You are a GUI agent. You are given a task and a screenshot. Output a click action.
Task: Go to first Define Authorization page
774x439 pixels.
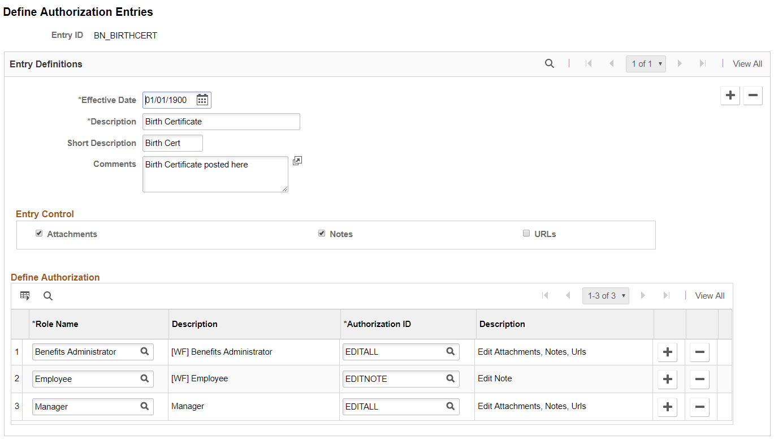pos(545,295)
